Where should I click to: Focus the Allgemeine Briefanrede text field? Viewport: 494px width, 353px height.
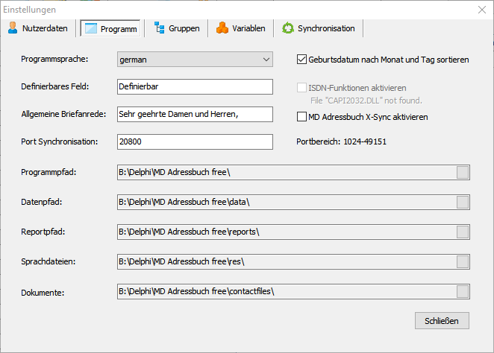[195, 115]
